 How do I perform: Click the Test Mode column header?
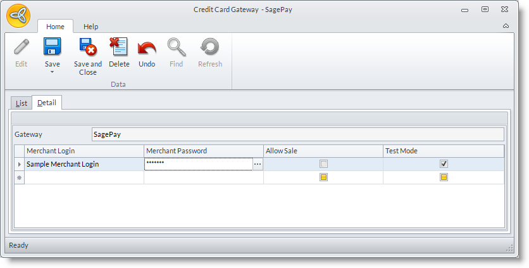(444, 151)
